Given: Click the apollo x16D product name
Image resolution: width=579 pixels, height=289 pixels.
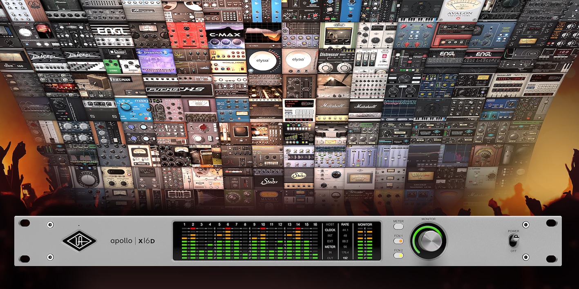Looking at the screenshot, I should pos(133,241).
